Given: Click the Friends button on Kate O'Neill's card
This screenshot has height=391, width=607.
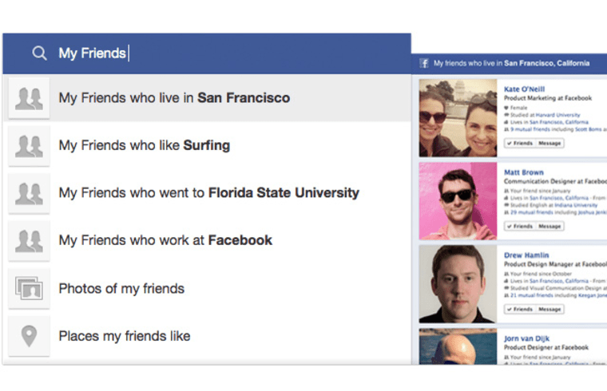Looking at the screenshot, I should pos(519,143).
